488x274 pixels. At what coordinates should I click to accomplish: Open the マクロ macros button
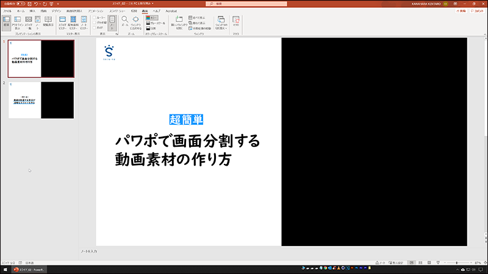[236, 21]
